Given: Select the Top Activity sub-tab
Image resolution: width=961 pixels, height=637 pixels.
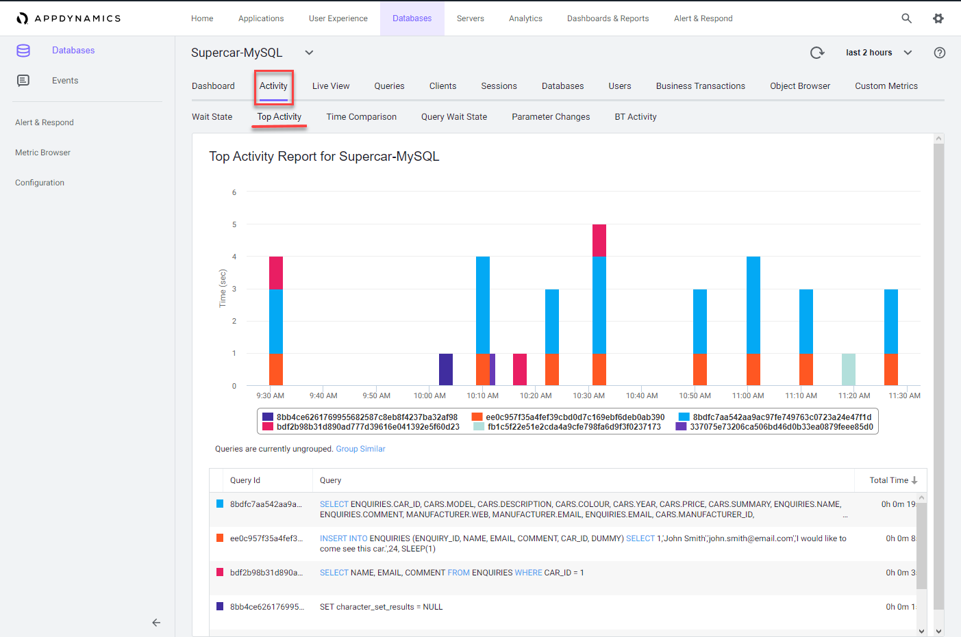Looking at the screenshot, I should tap(279, 117).
